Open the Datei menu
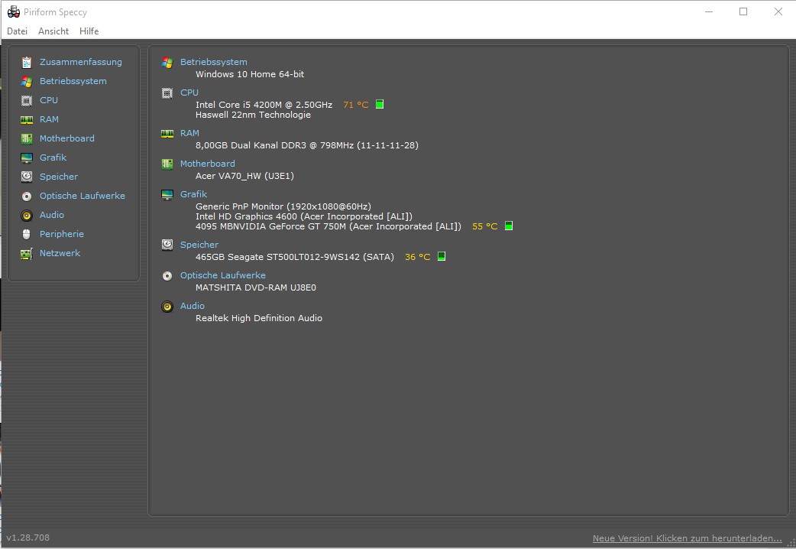This screenshot has width=796, height=549. [18, 31]
